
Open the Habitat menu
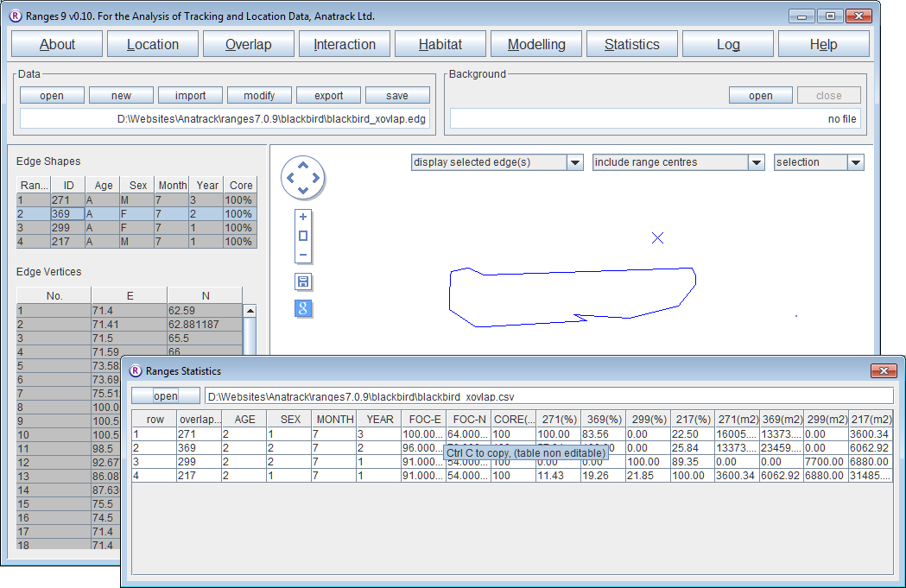(440, 45)
